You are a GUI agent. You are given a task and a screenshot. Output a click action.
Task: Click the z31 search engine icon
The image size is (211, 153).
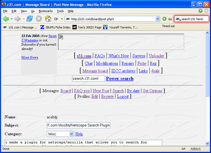click(178, 19)
